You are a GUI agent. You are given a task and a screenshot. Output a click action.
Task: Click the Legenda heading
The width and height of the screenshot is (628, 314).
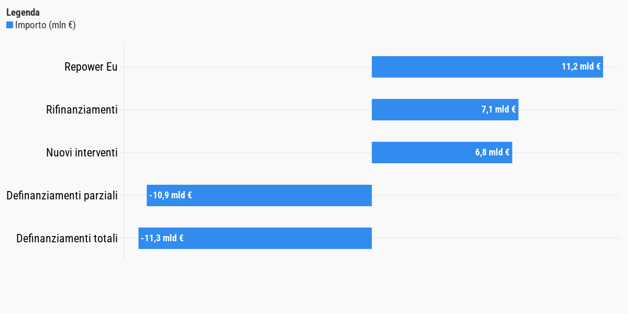coord(23,13)
